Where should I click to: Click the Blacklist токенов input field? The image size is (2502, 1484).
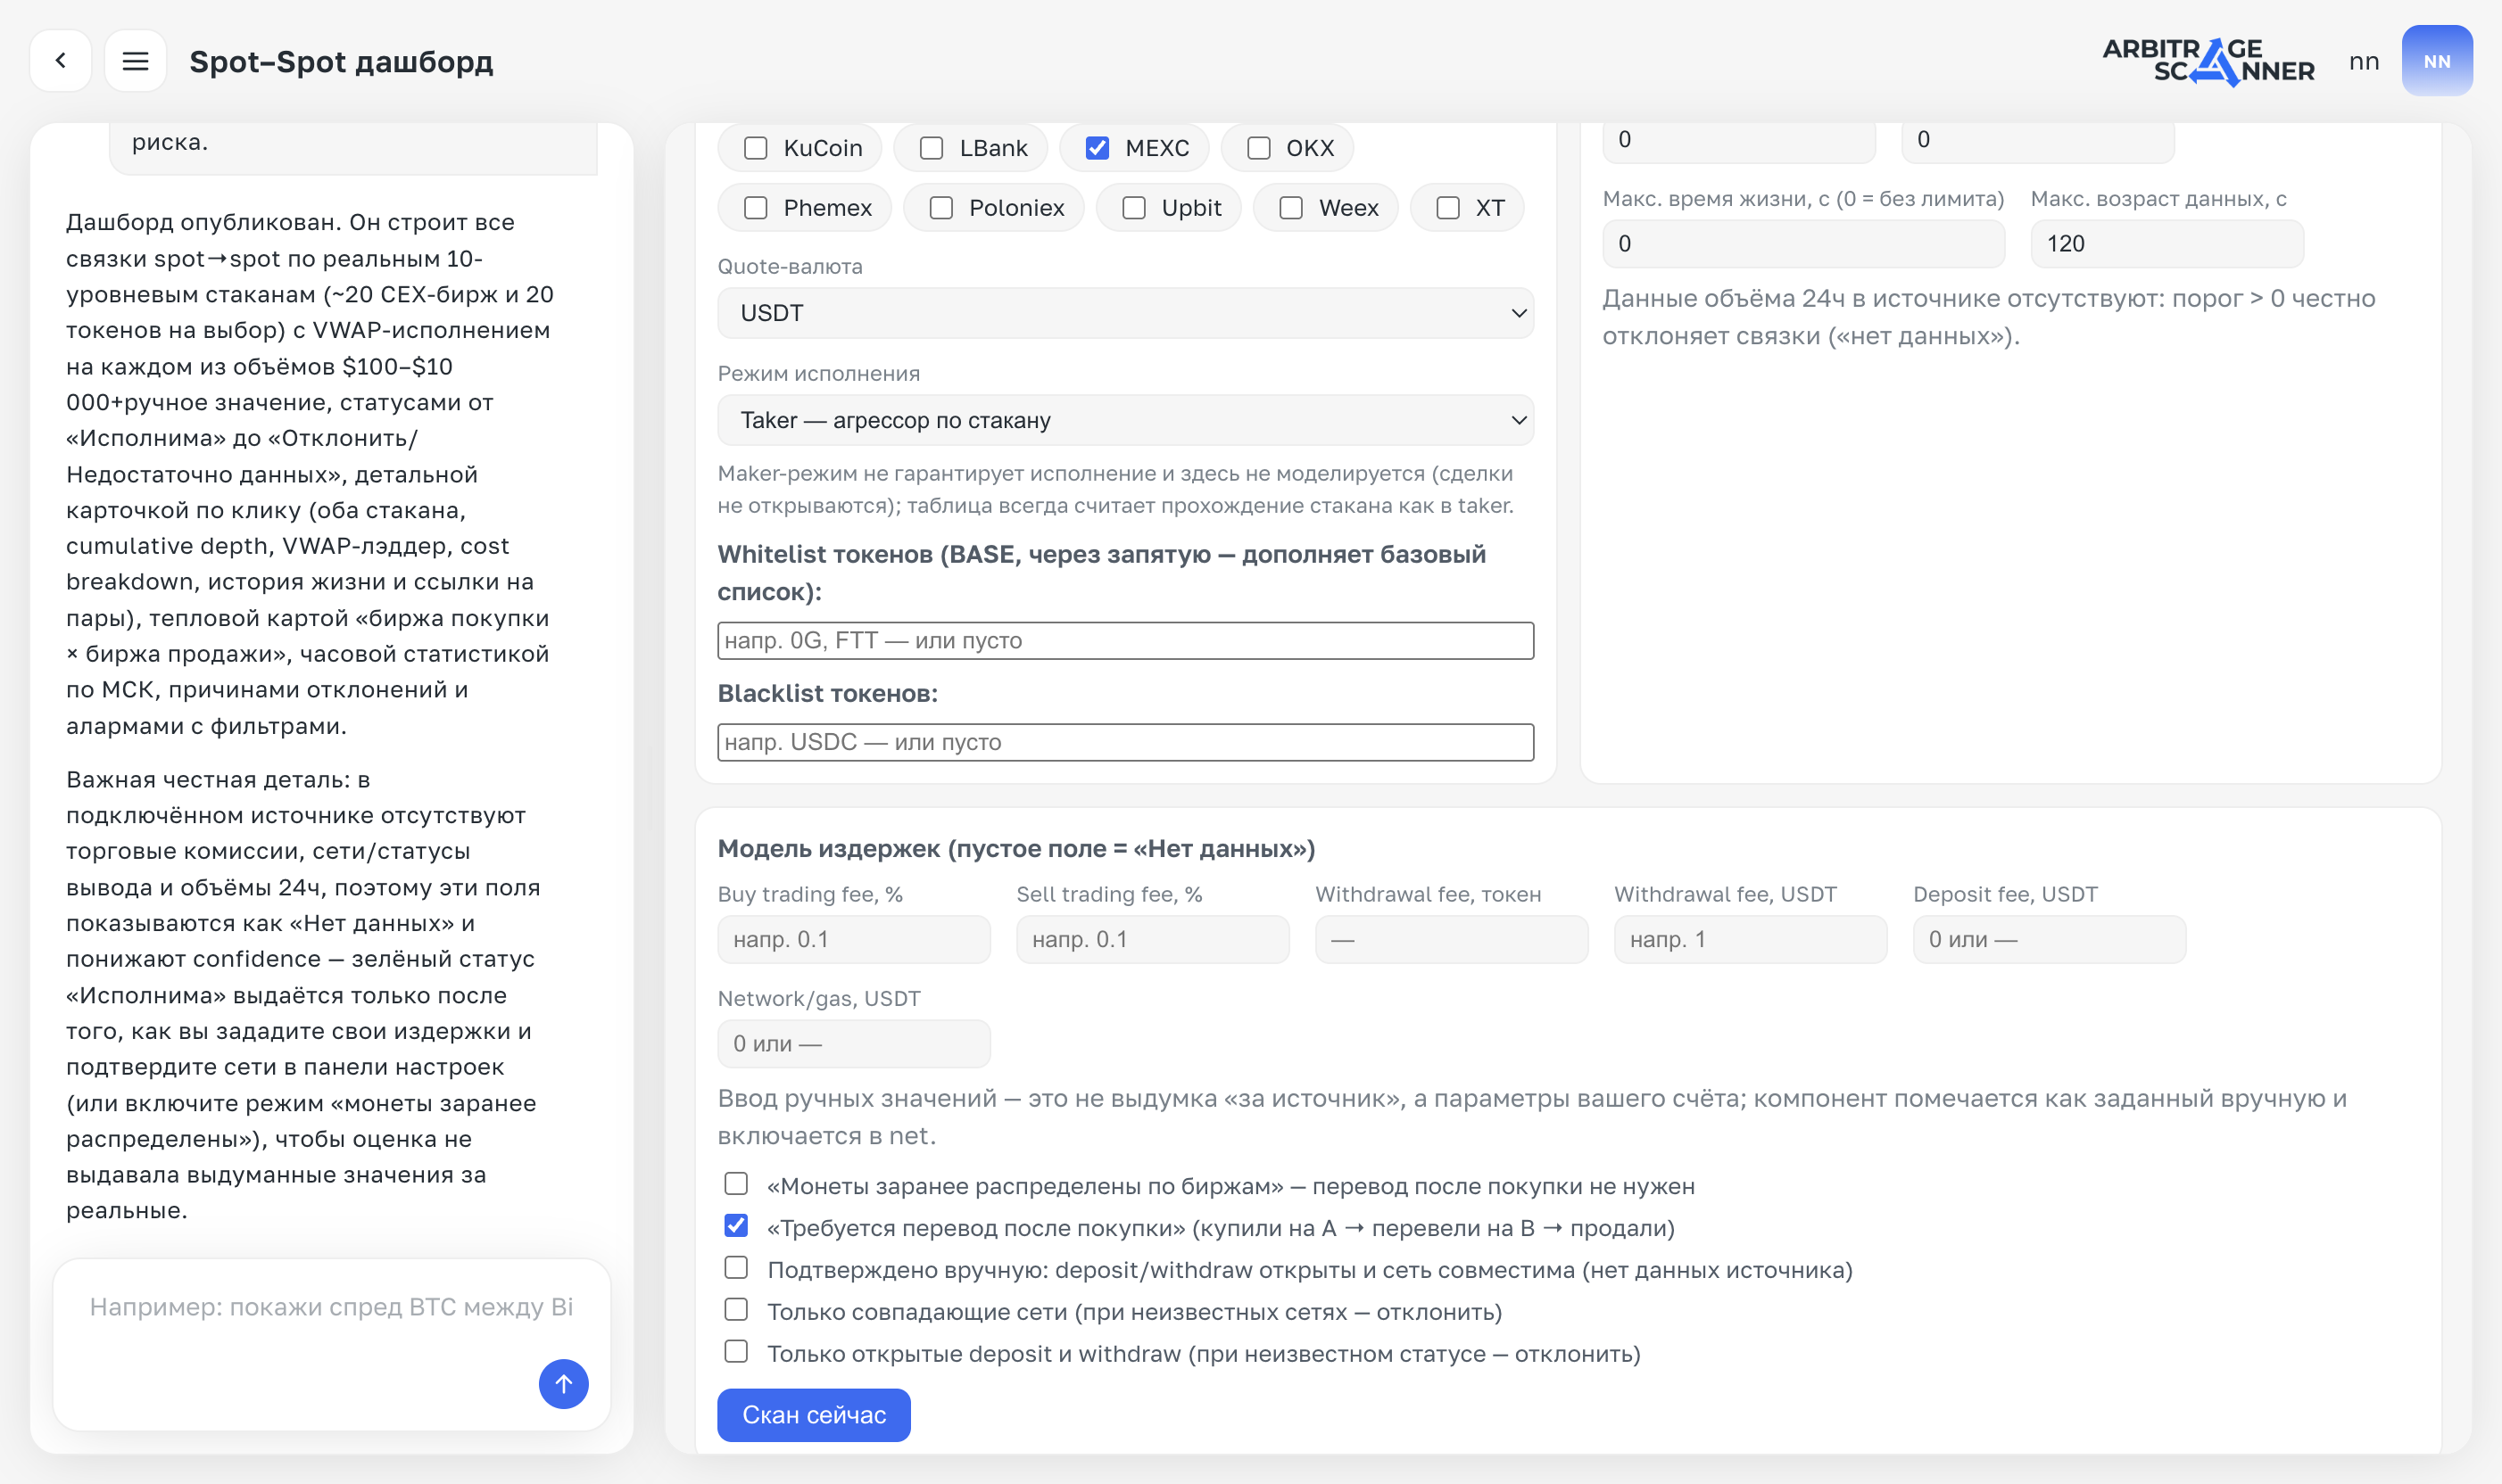coord(1124,742)
